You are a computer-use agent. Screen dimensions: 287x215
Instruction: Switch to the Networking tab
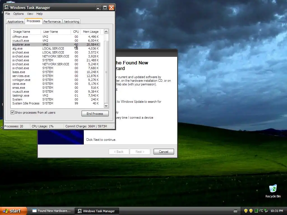71,22
